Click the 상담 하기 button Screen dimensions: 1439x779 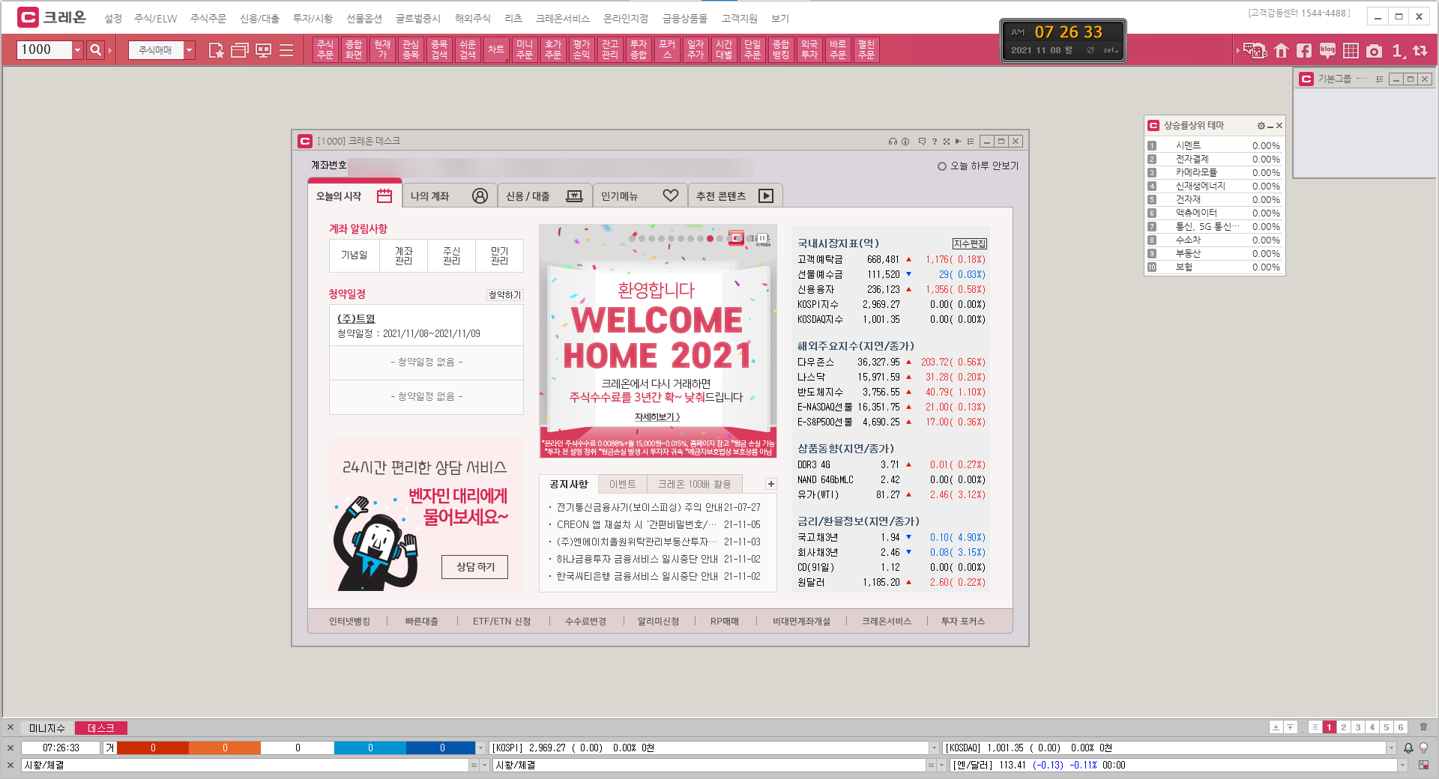(475, 567)
